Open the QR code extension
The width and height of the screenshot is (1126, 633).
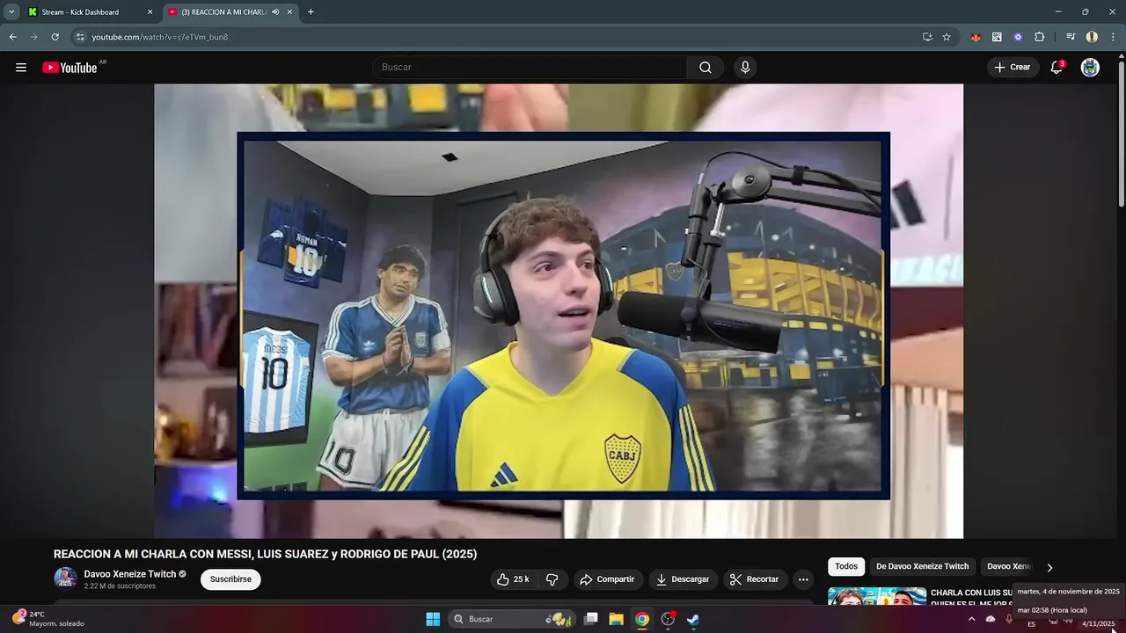[x=997, y=37]
